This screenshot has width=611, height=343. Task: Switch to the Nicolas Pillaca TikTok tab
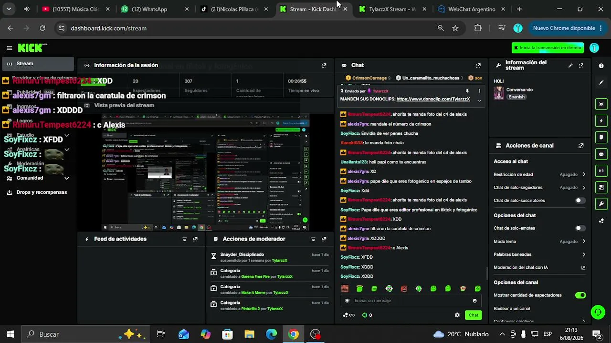point(234,9)
